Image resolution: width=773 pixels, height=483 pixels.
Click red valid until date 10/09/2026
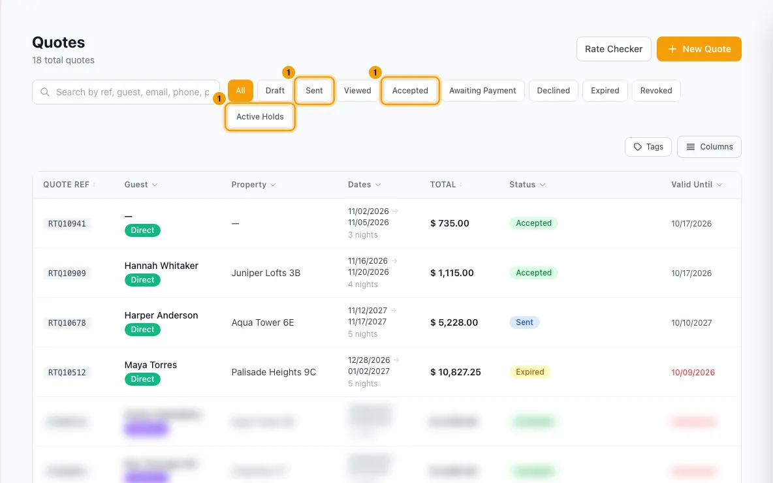tap(693, 373)
